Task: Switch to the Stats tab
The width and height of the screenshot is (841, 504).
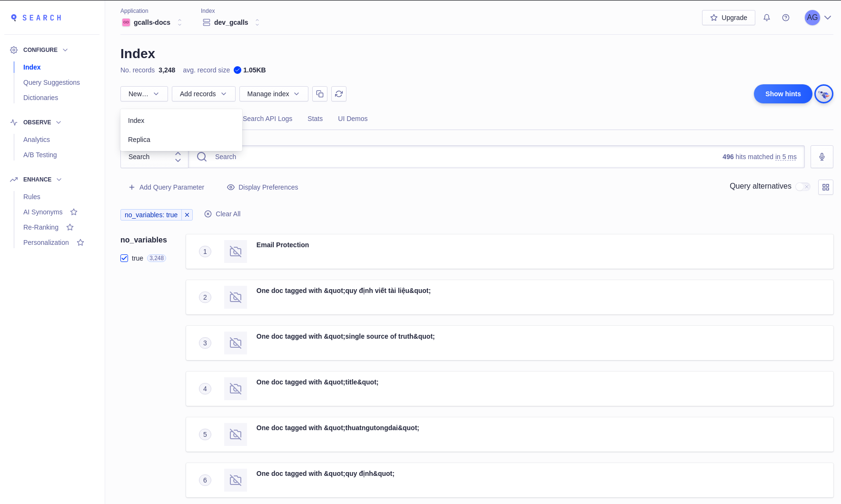Action: pyautogui.click(x=315, y=119)
